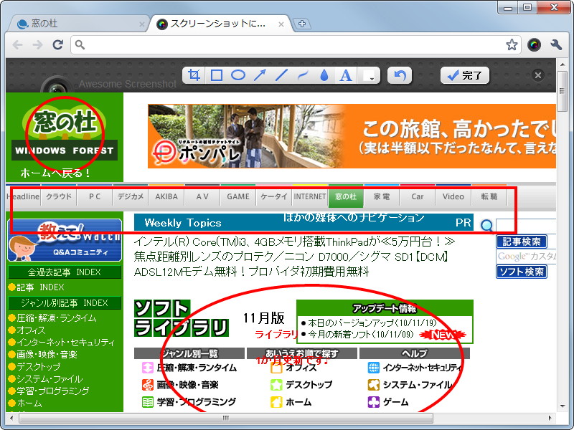Screen dimensions: 574x430
Task: Select the Blur droplet tool
Action: [324, 75]
